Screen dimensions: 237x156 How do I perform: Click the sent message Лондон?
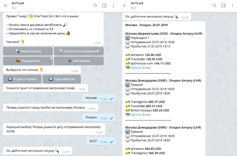(x=91, y=117)
